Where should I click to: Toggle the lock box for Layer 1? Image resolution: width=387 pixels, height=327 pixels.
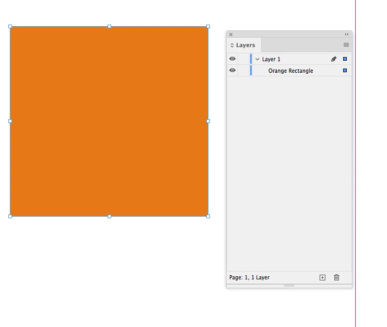pos(243,59)
